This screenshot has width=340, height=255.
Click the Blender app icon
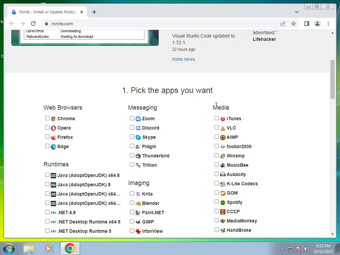138,204
